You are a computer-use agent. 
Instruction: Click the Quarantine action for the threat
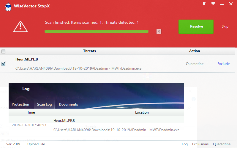(x=195, y=64)
